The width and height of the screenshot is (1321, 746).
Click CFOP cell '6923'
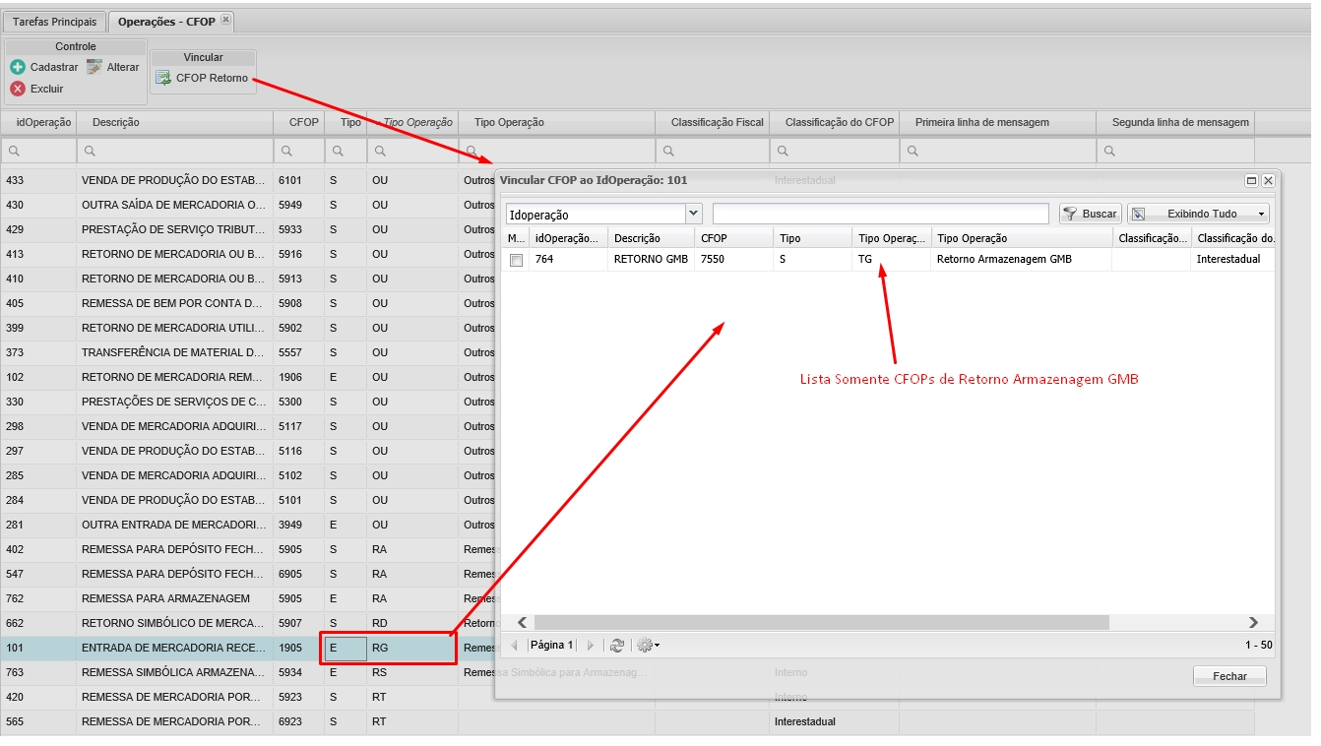(x=299, y=721)
